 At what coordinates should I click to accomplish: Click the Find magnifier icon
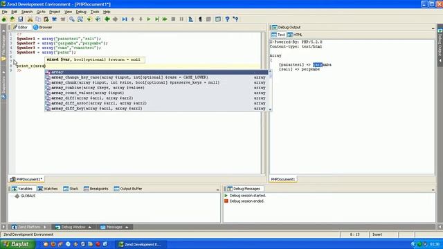[x=72, y=19]
